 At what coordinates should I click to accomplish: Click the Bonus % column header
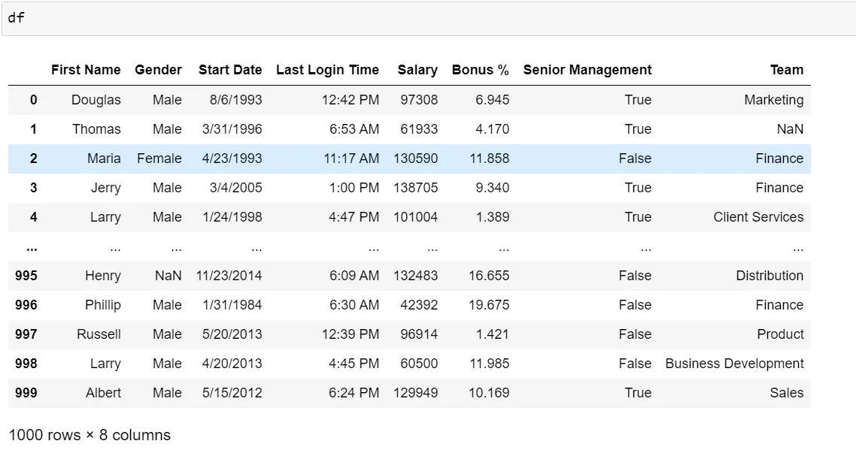(481, 70)
